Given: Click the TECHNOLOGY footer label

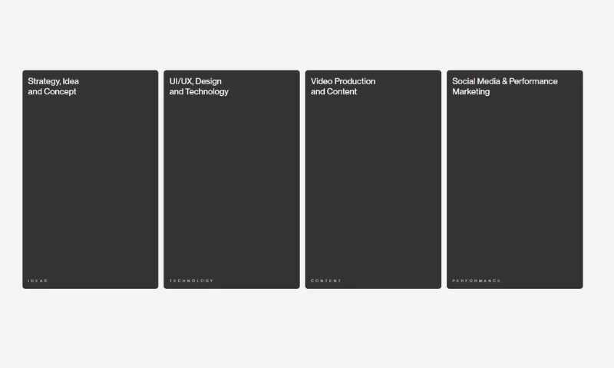Looking at the screenshot, I should [191, 281].
